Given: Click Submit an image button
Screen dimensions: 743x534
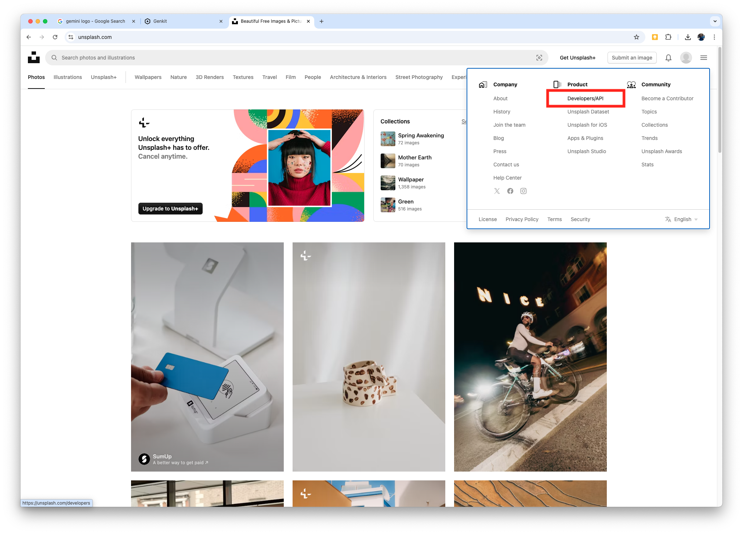Looking at the screenshot, I should tap(632, 58).
